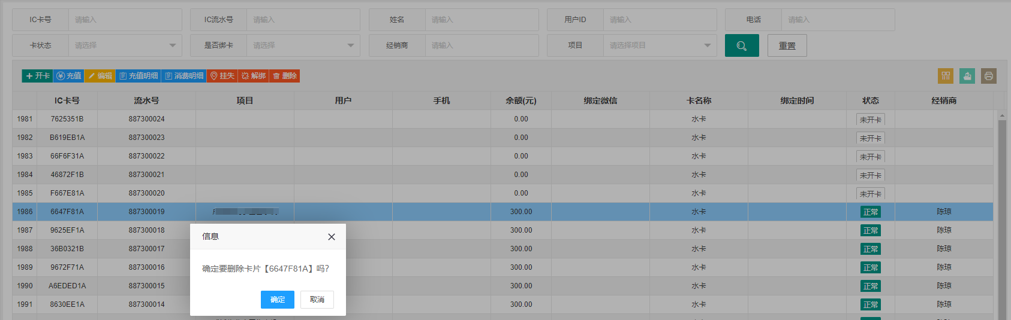Cancel the dialog with 取消
This screenshot has height=320, width=1011.
click(x=317, y=300)
